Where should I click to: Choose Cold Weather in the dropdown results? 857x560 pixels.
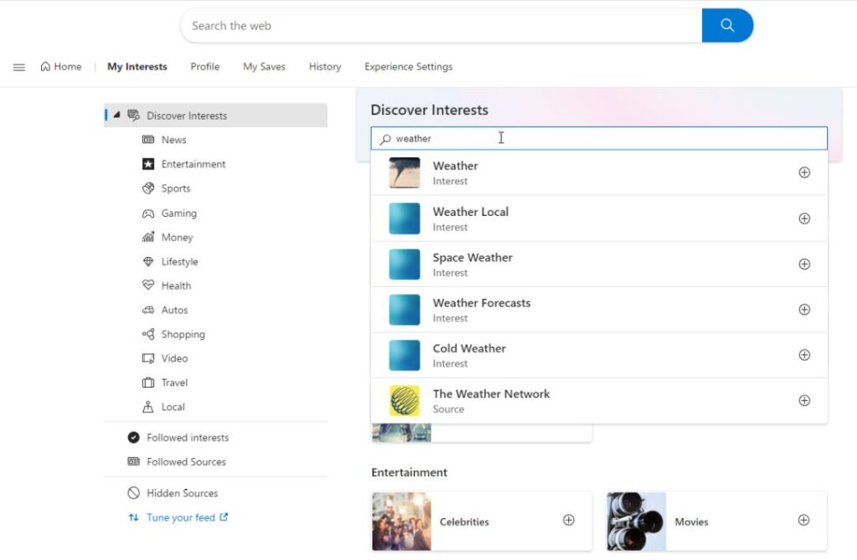[469, 348]
